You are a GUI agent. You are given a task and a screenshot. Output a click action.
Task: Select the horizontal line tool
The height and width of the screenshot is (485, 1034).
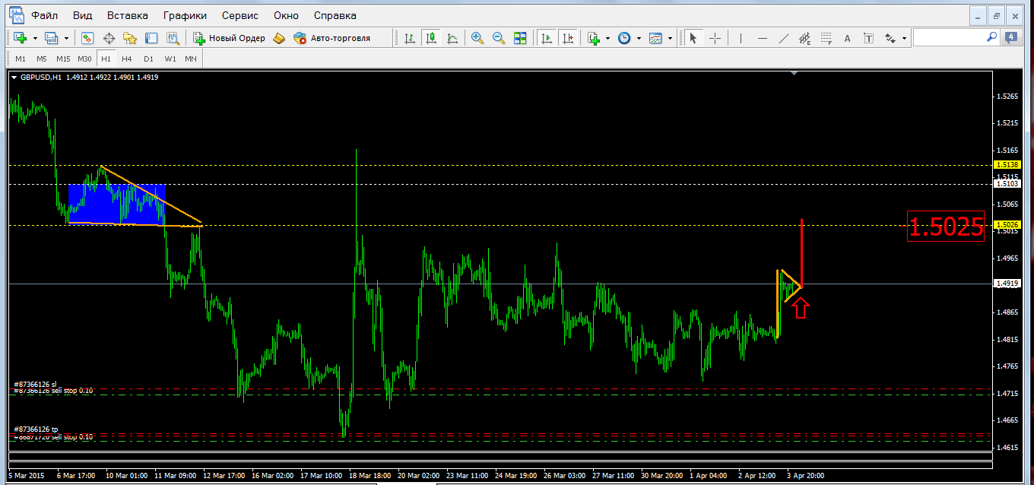[x=763, y=38]
